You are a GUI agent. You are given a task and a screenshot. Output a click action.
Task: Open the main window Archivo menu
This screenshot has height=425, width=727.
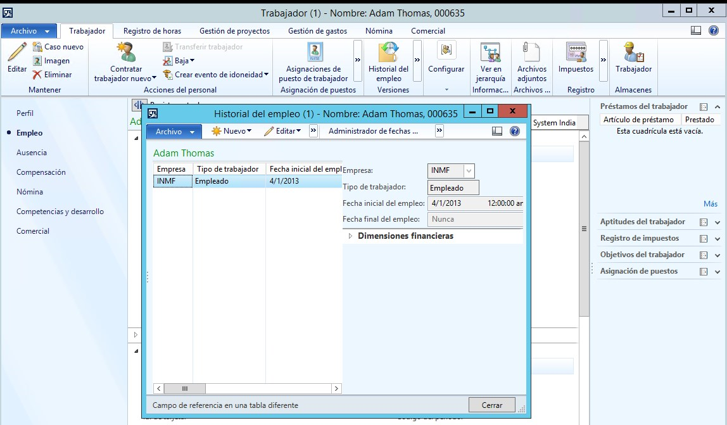point(29,31)
